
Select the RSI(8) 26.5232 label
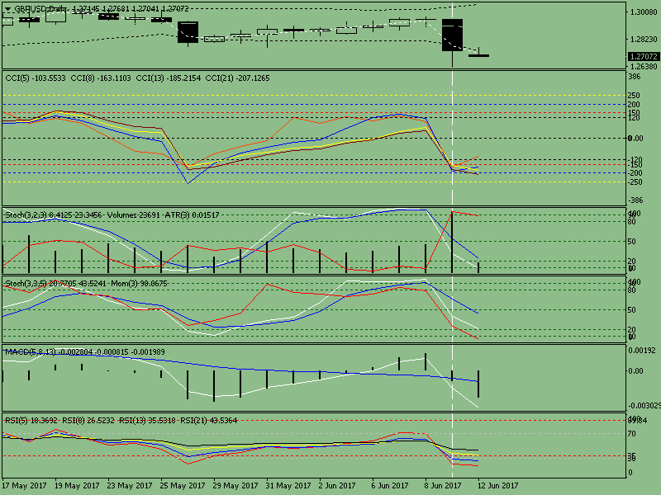(88, 421)
